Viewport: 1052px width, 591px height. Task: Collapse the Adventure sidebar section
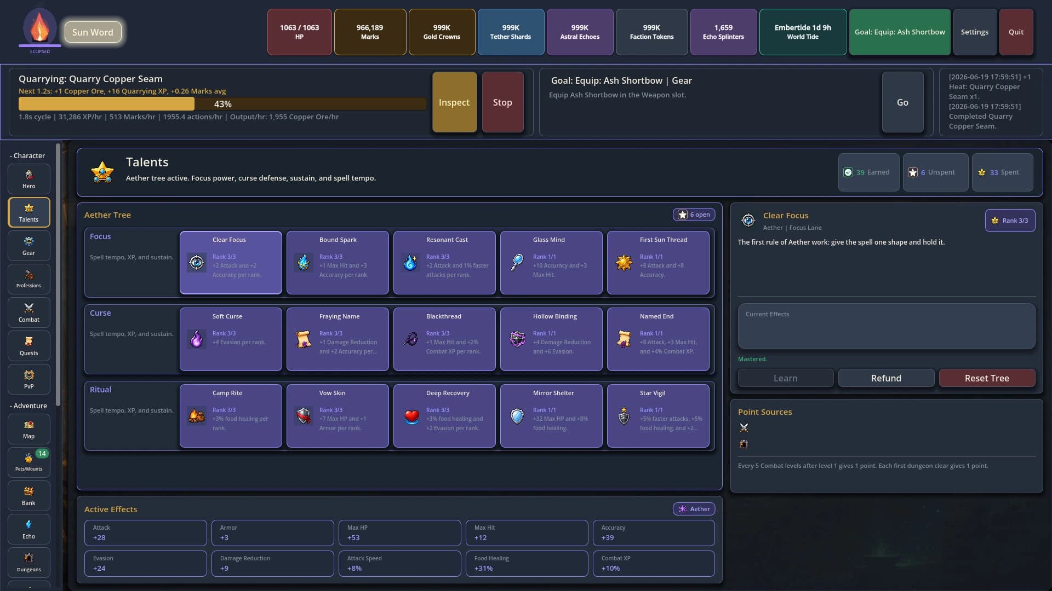point(28,405)
